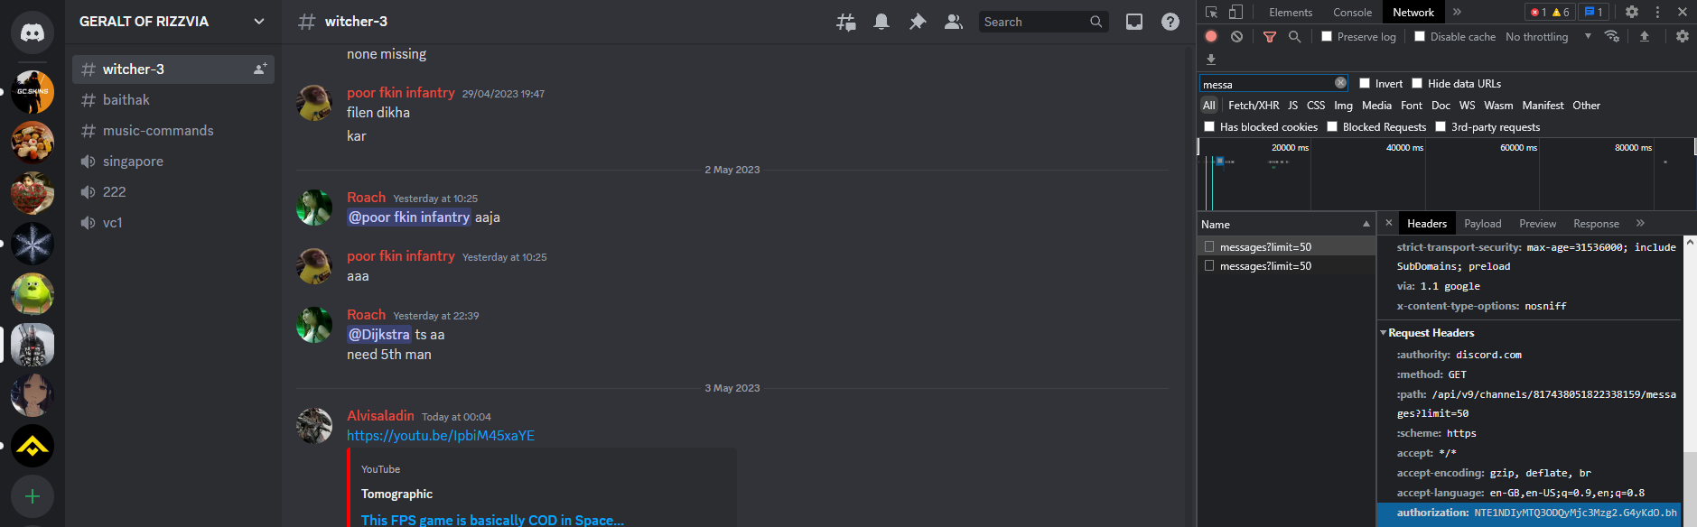Show pinned messages
Image resolution: width=1697 pixels, height=527 pixels.
click(918, 22)
